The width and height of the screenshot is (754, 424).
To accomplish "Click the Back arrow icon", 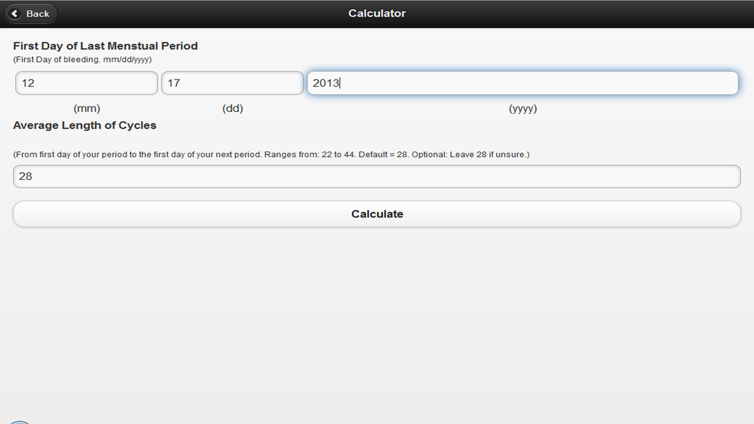I will click(x=14, y=14).
